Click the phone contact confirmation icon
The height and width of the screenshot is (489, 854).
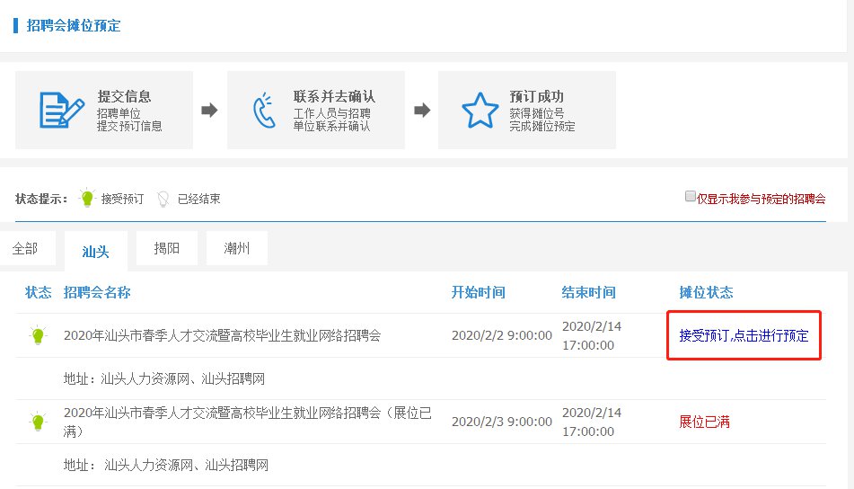264,111
